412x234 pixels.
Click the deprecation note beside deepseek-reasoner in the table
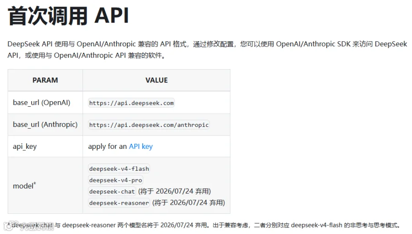[189, 202]
